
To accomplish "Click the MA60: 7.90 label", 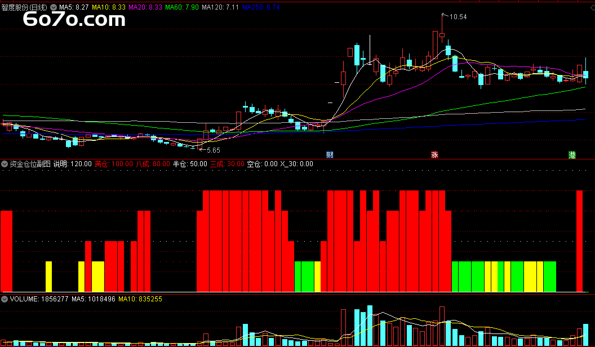I will click(x=182, y=7).
